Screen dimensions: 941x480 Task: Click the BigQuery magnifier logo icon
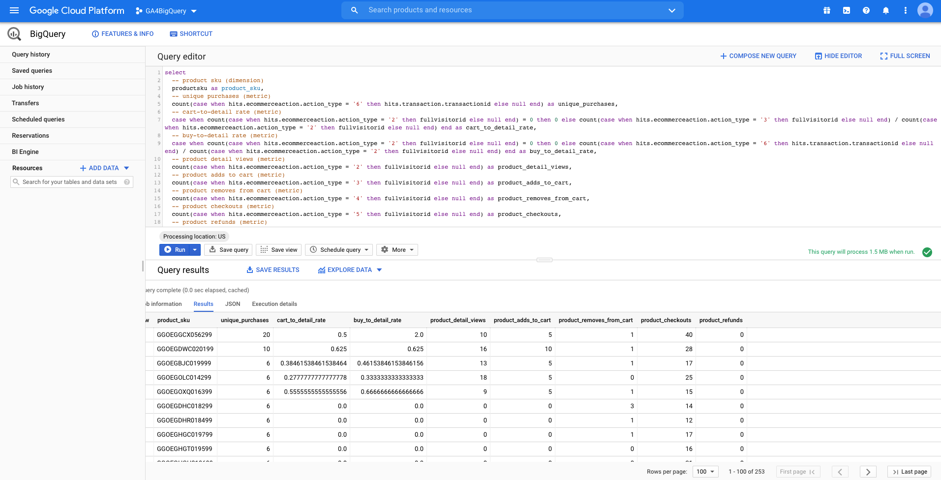point(14,34)
